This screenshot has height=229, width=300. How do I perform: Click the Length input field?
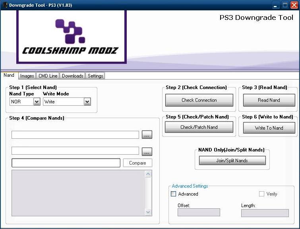(x=265, y=213)
